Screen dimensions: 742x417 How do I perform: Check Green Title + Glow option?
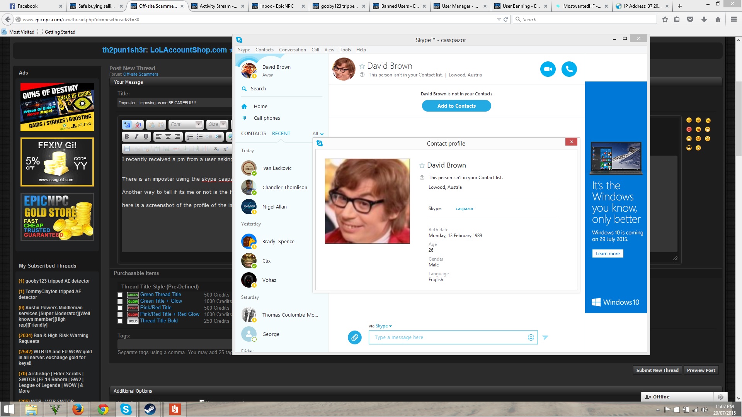120,302
